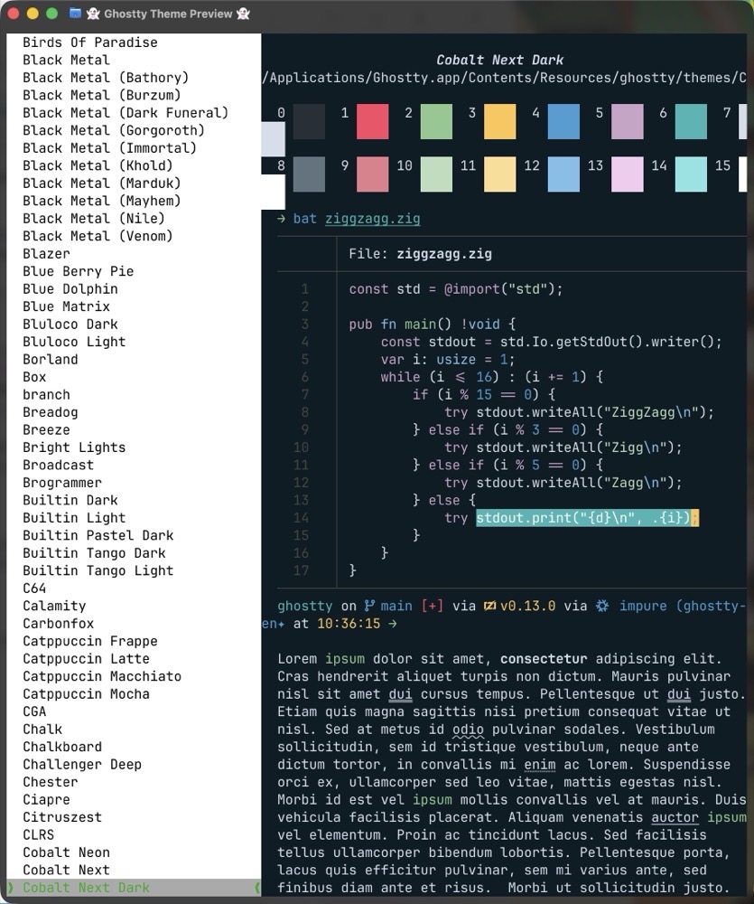Click palette color 10 pale green swatch

click(x=436, y=174)
